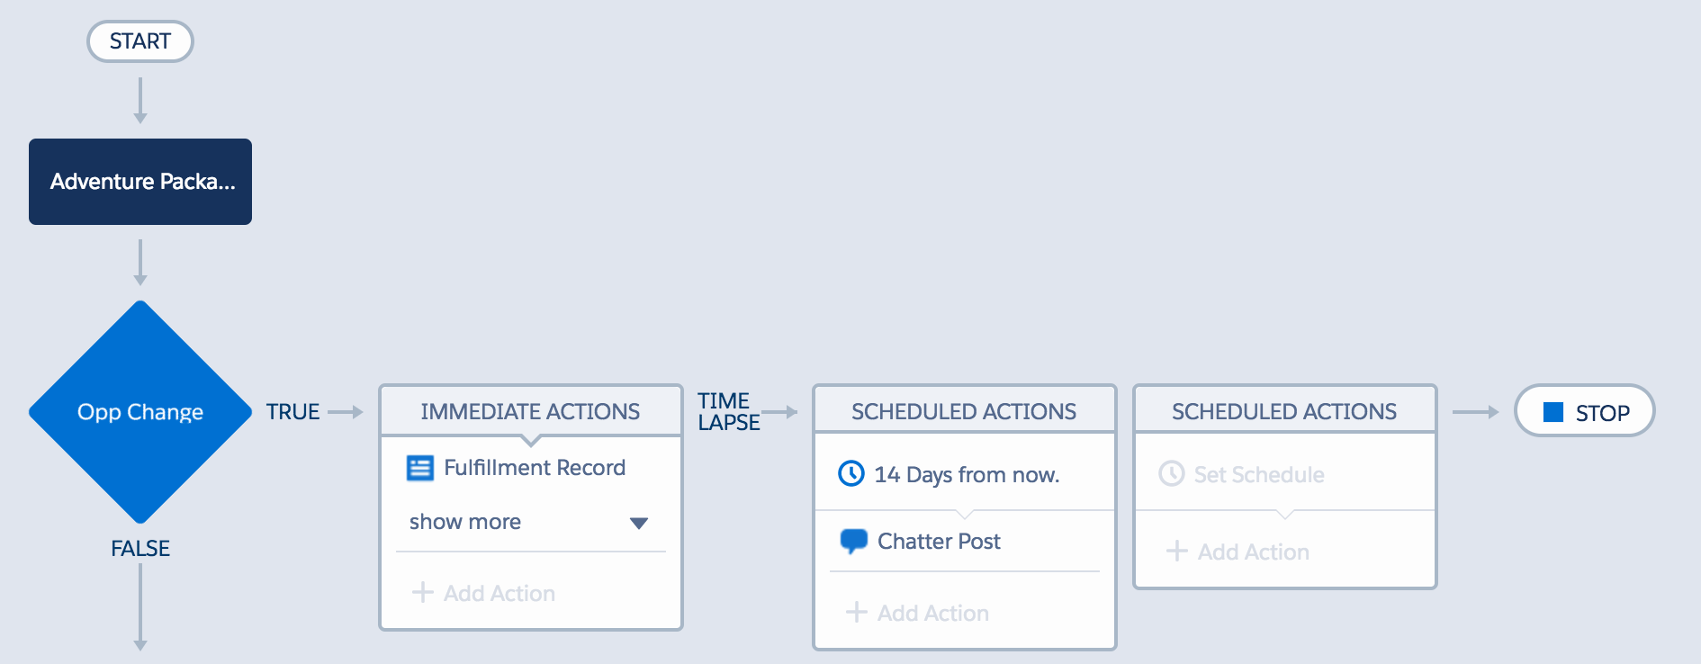Image resolution: width=1701 pixels, height=664 pixels.
Task: Open the Fulfillment Record action
Action: click(534, 468)
